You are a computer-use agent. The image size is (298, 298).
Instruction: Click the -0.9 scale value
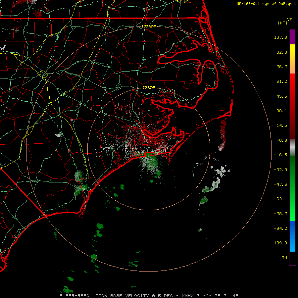coord(282,140)
